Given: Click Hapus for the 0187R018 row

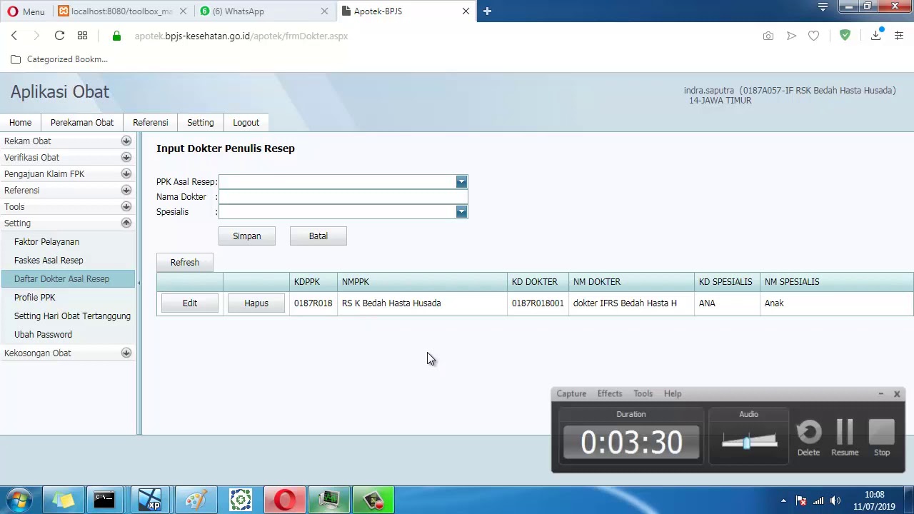Looking at the screenshot, I should coord(256,303).
